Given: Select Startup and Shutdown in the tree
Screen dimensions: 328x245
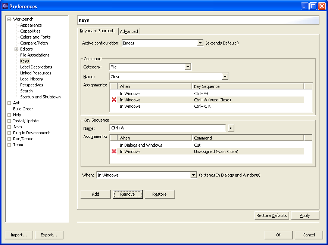Looking at the screenshot, I should (40, 97).
